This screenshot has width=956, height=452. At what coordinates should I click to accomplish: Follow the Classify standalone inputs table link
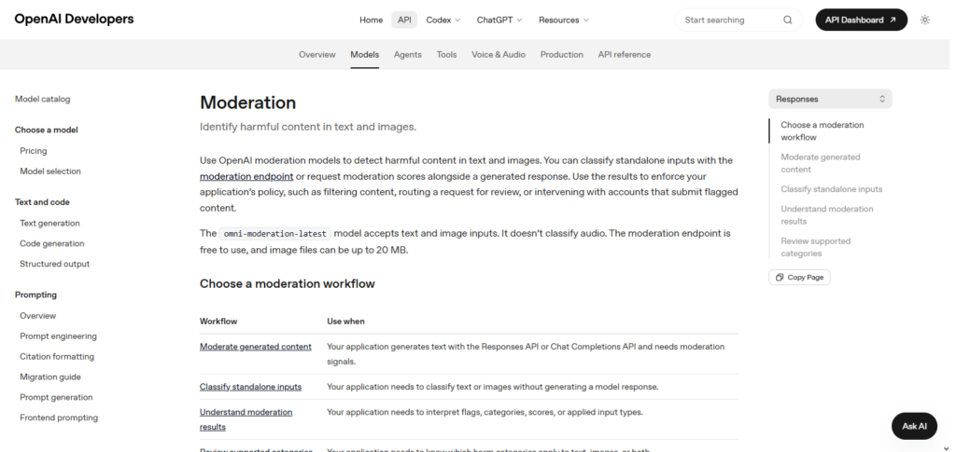(250, 387)
